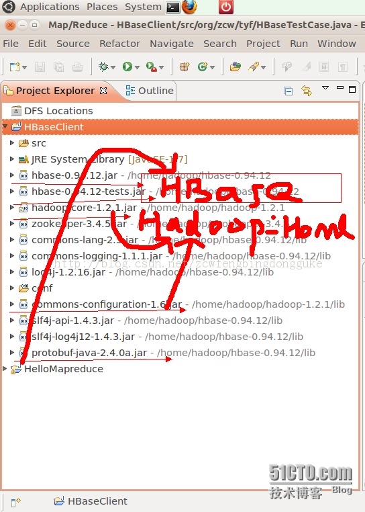This screenshot has width=365, height=512.
Task: Expand the hbase-0.94.12.jar node
Action: pos(12,175)
